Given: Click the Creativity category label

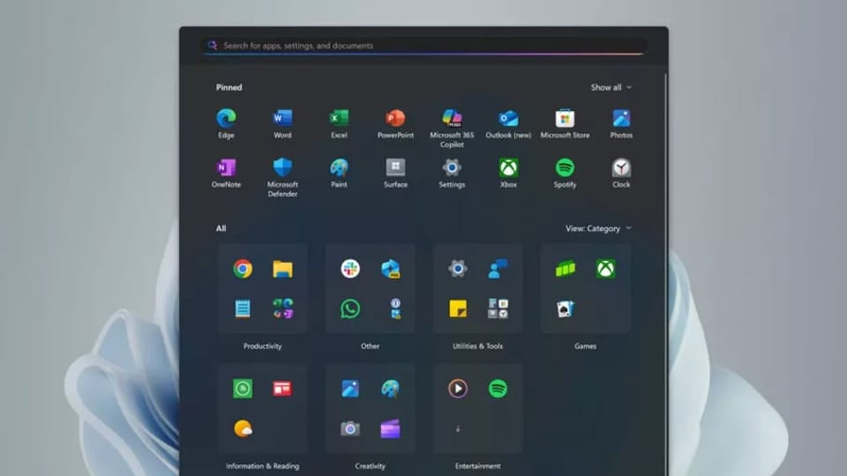Looking at the screenshot, I should [x=370, y=465].
